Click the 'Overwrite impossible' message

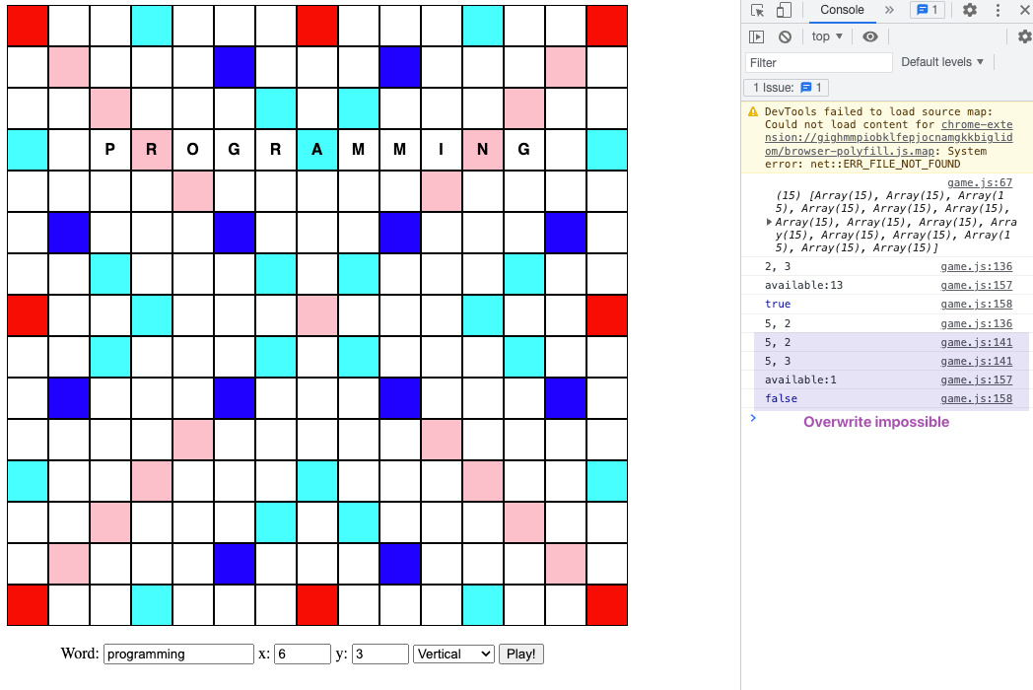876,422
